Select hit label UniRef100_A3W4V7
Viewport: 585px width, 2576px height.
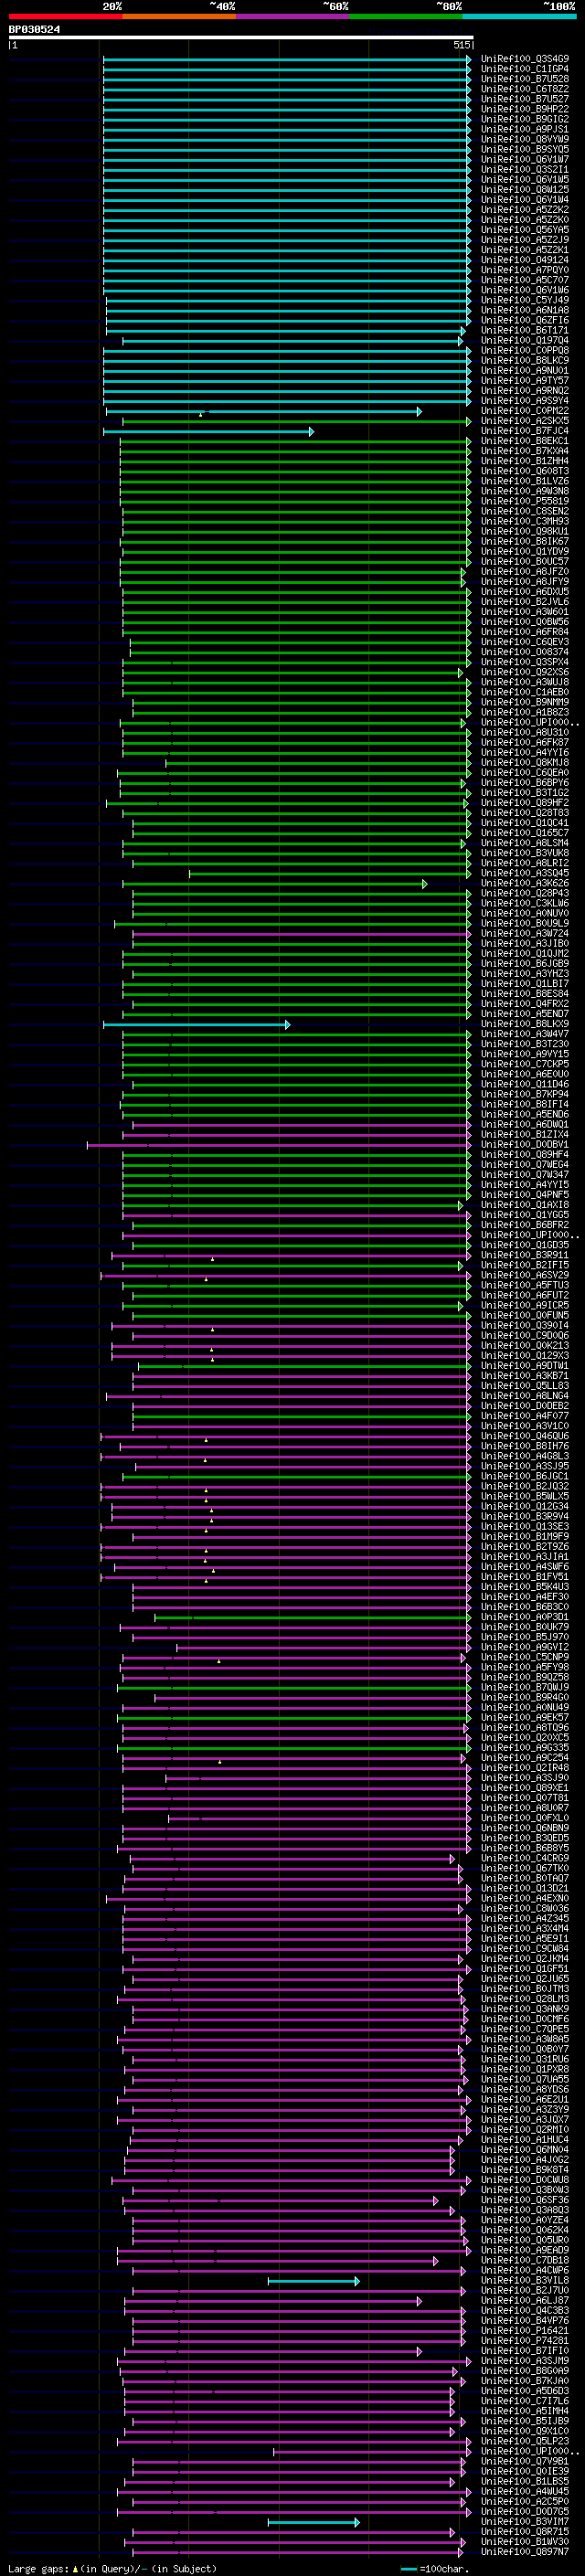click(x=525, y=1034)
